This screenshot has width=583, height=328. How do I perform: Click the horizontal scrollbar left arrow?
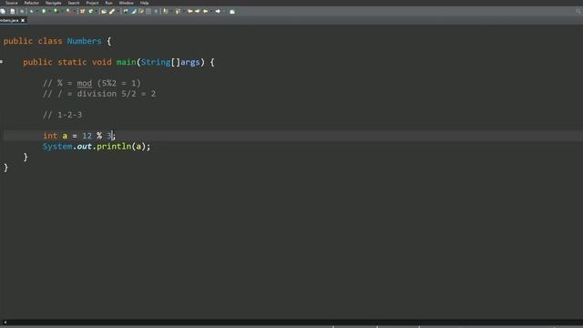(5, 323)
